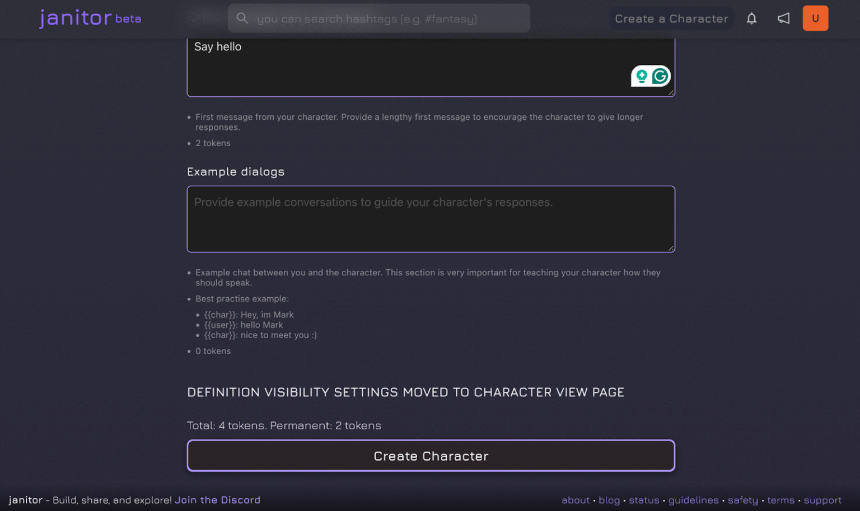Screen dimensions: 860x511
Task: Open the Join the Discord link
Action: click(217, 500)
